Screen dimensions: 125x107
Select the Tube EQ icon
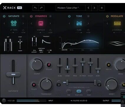[x=79, y=23]
